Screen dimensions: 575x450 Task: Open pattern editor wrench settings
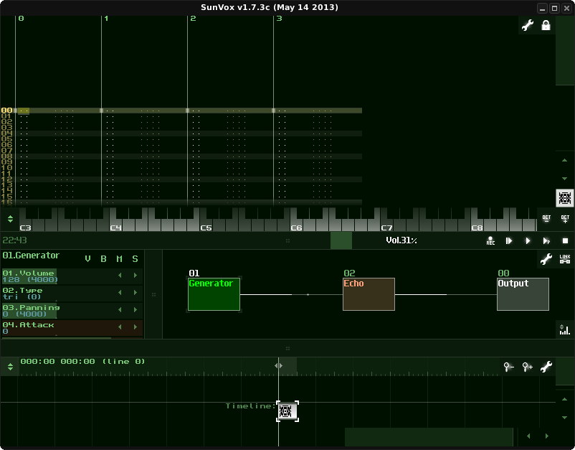pyautogui.click(x=528, y=25)
